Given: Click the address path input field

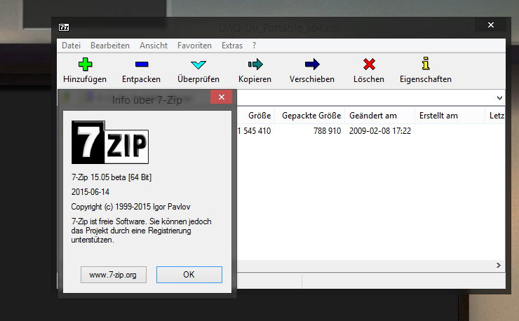Looking at the screenshot, I should pos(365,98).
